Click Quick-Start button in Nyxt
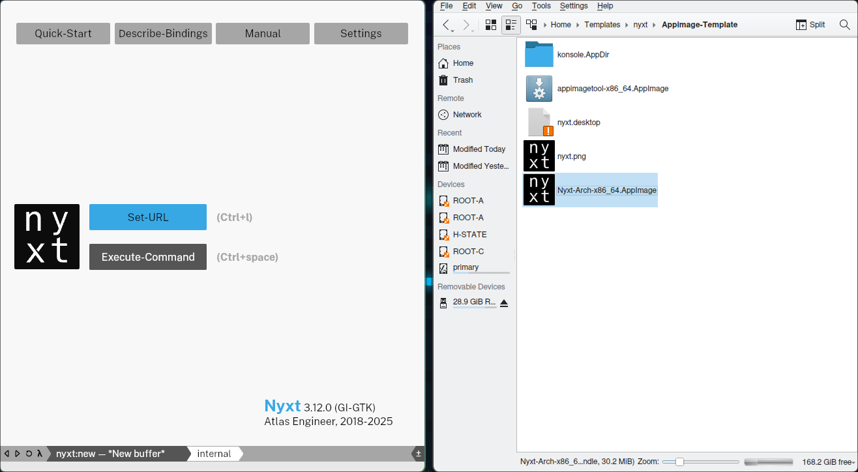858x472 pixels. pos(63,33)
